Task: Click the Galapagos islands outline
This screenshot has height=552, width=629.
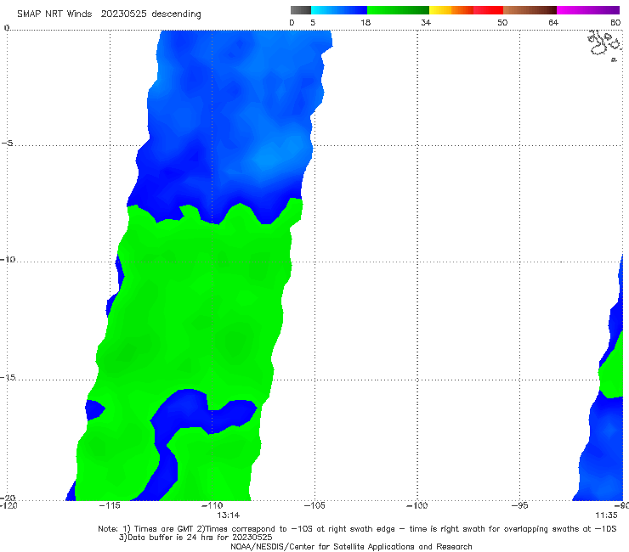Action: point(605,45)
